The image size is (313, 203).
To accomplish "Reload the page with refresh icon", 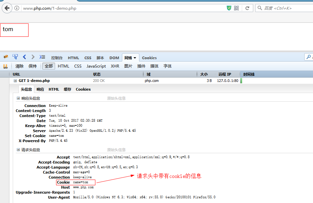I will (247, 8).
